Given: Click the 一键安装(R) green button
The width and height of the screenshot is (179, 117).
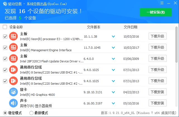Looking at the screenshot, I should click(156, 12).
